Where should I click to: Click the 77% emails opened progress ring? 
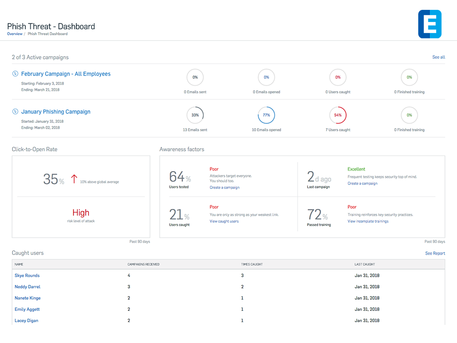(x=266, y=115)
